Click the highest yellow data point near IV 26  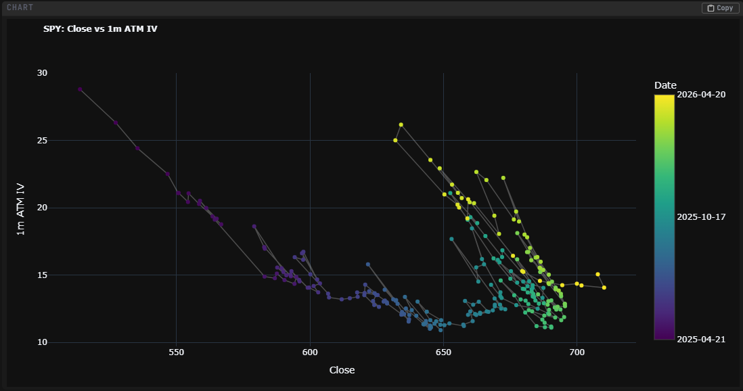point(401,124)
